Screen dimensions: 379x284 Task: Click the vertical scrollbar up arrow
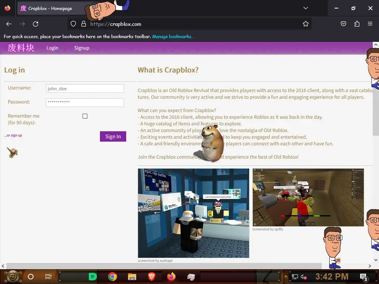pyautogui.click(x=376, y=45)
